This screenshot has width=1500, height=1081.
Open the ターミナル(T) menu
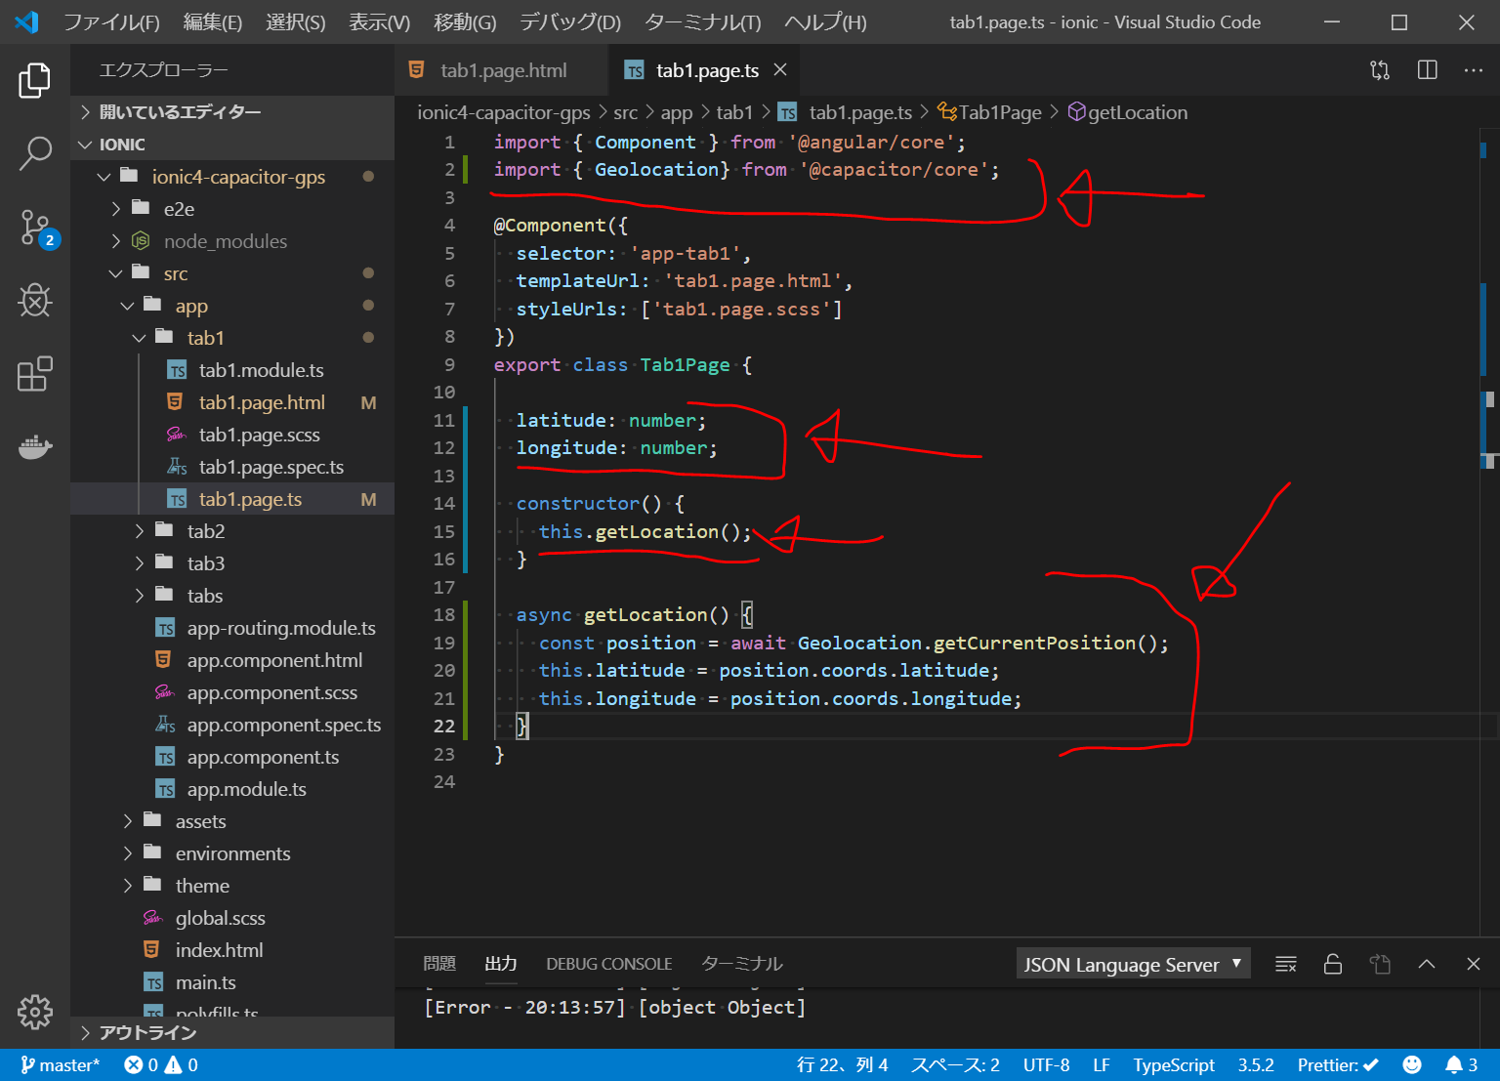point(702,22)
